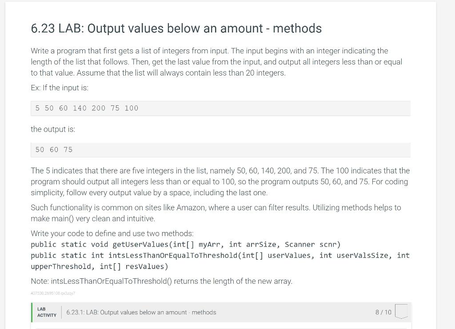455x329 pixels.
Task: Click the 8 / 10 score indicator
Action: point(383,312)
